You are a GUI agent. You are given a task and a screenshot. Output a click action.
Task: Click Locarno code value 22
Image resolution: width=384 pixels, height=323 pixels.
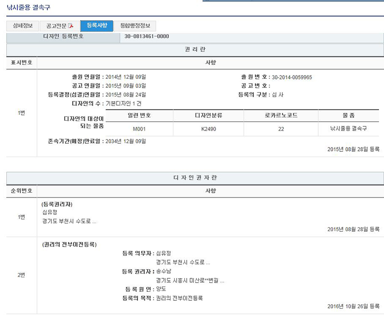point(281,129)
